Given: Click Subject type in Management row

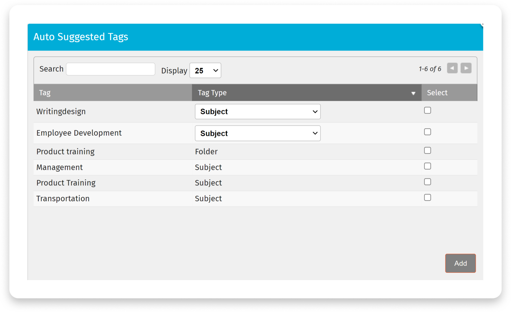Looking at the screenshot, I should pyautogui.click(x=208, y=167).
